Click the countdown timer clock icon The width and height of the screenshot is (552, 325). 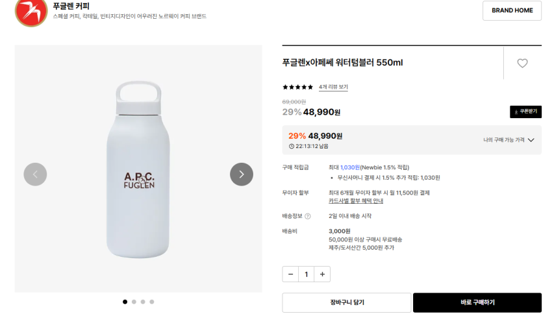[x=292, y=146]
